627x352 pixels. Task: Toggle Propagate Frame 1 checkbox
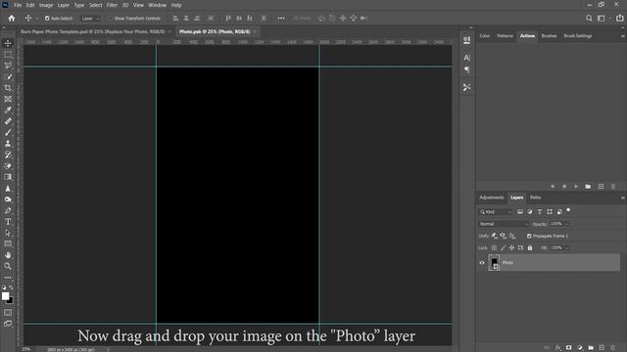coord(529,237)
